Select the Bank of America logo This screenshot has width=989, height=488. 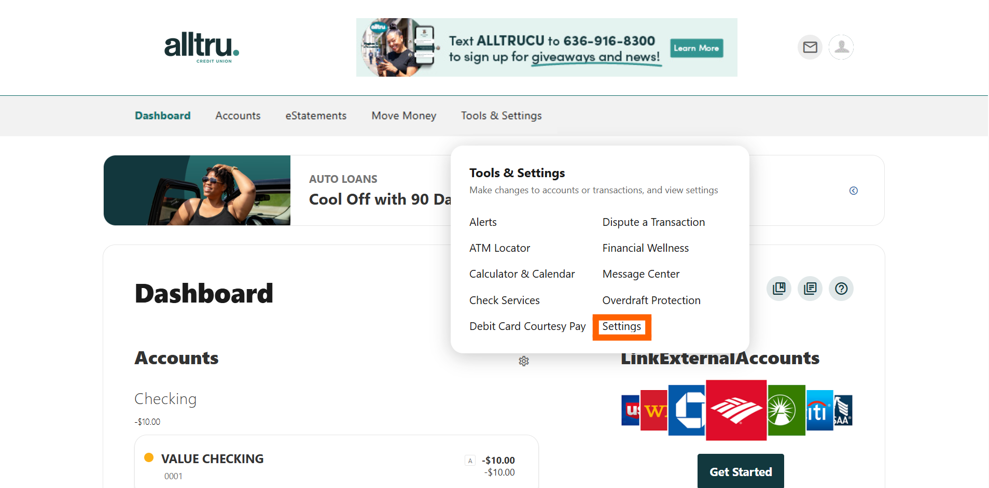click(x=735, y=410)
